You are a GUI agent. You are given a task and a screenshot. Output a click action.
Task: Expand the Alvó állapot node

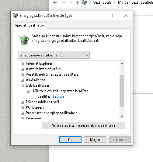(x=22, y=80)
